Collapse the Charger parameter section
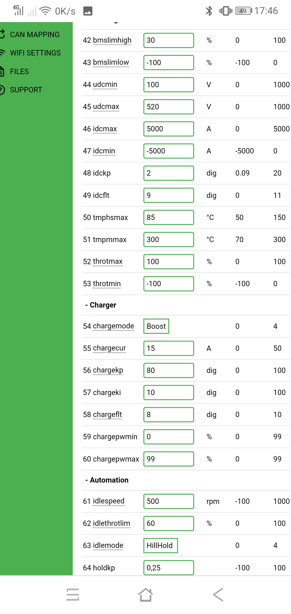 (101, 305)
